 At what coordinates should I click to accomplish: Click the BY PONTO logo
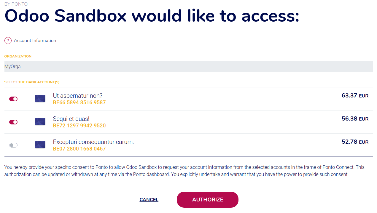pos(16,4)
